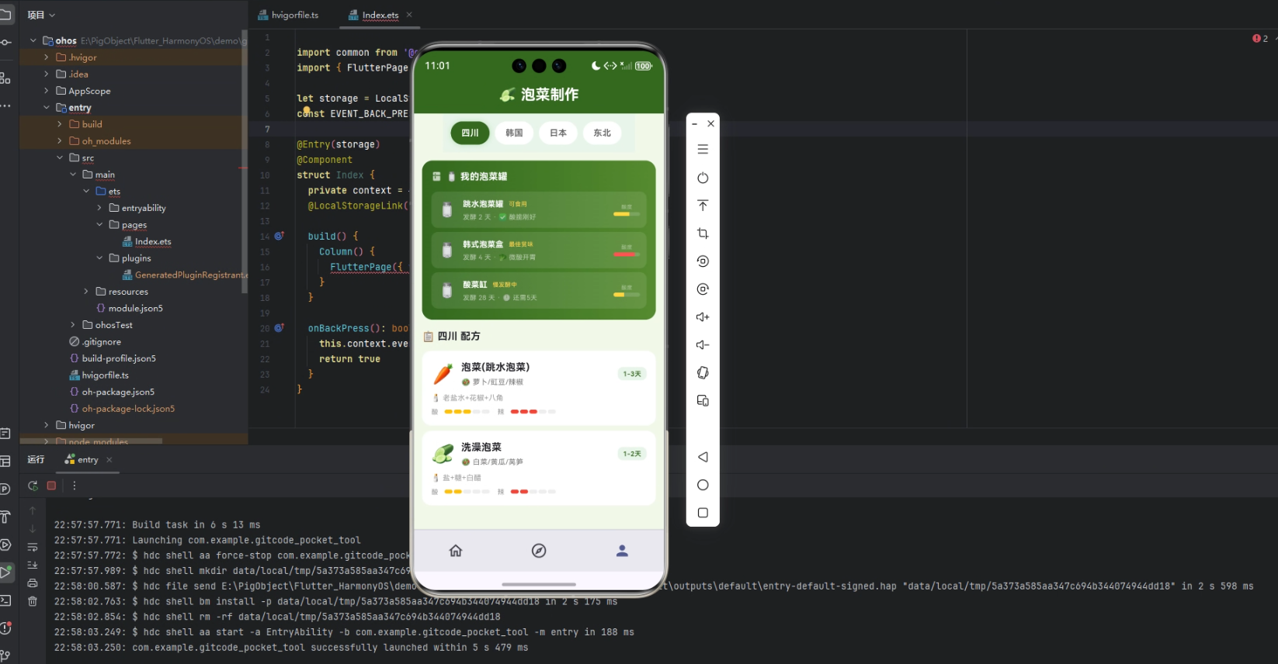
Task: Open the Git version control tool window
Action: [x=5, y=655]
